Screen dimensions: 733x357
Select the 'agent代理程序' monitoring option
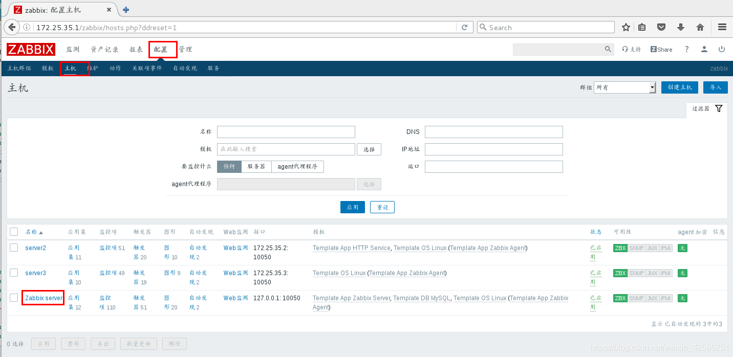(x=297, y=167)
